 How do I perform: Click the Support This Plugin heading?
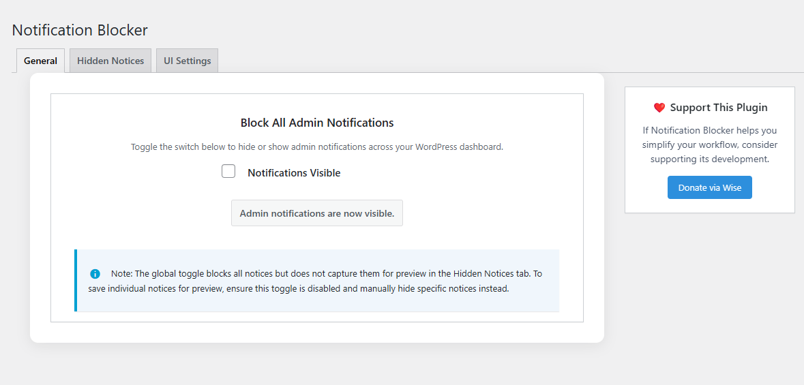pyautogui.click(x=718, y=108)
